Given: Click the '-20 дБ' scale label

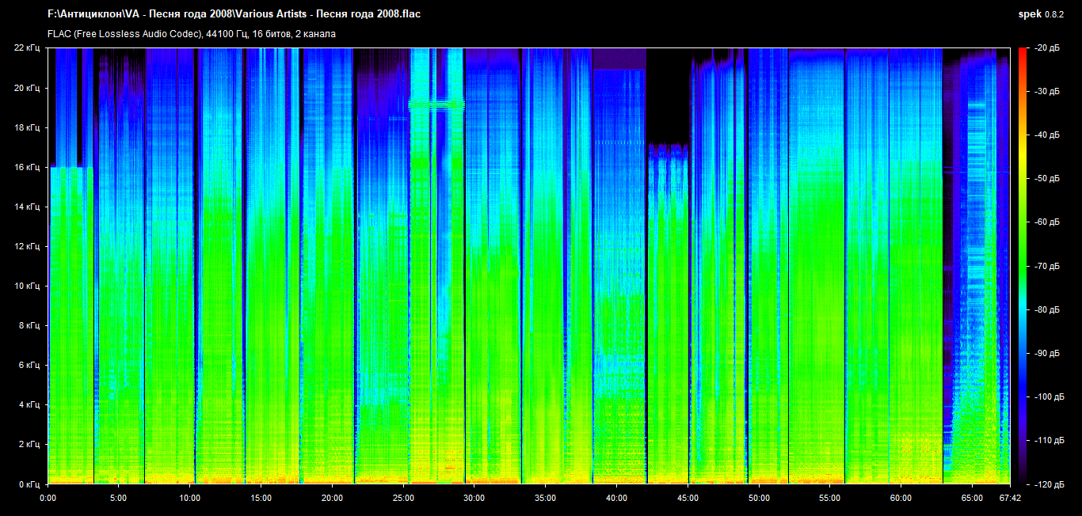Looking at the screenshot, I should click(1047, 48).
